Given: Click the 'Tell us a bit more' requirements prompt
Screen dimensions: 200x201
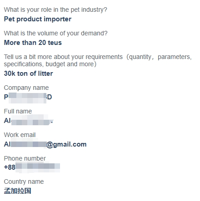Looking at the screenshot, I should (98, 60).
